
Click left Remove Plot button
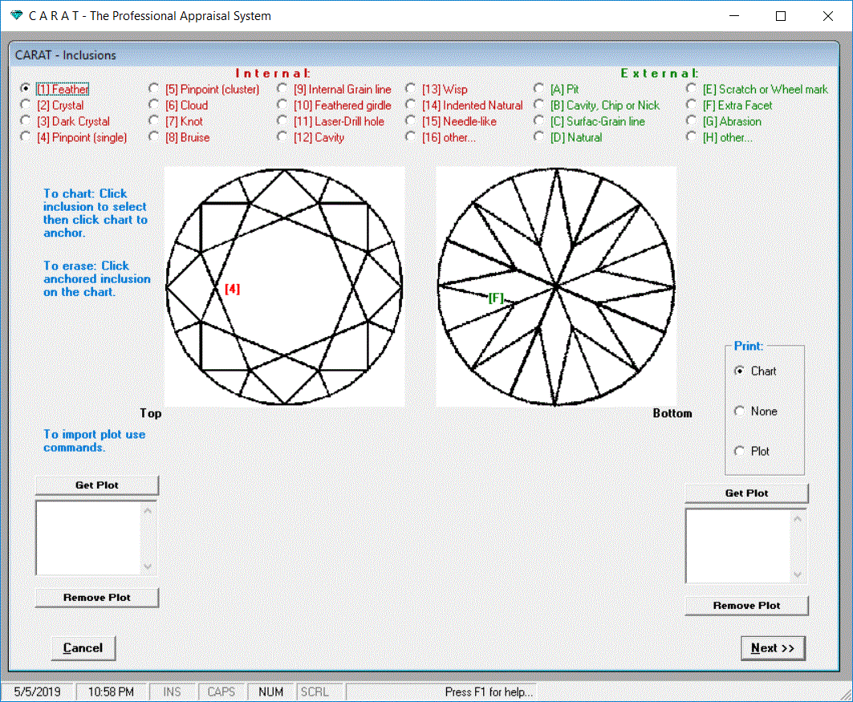pyautogui.click(x=97, y=598)
